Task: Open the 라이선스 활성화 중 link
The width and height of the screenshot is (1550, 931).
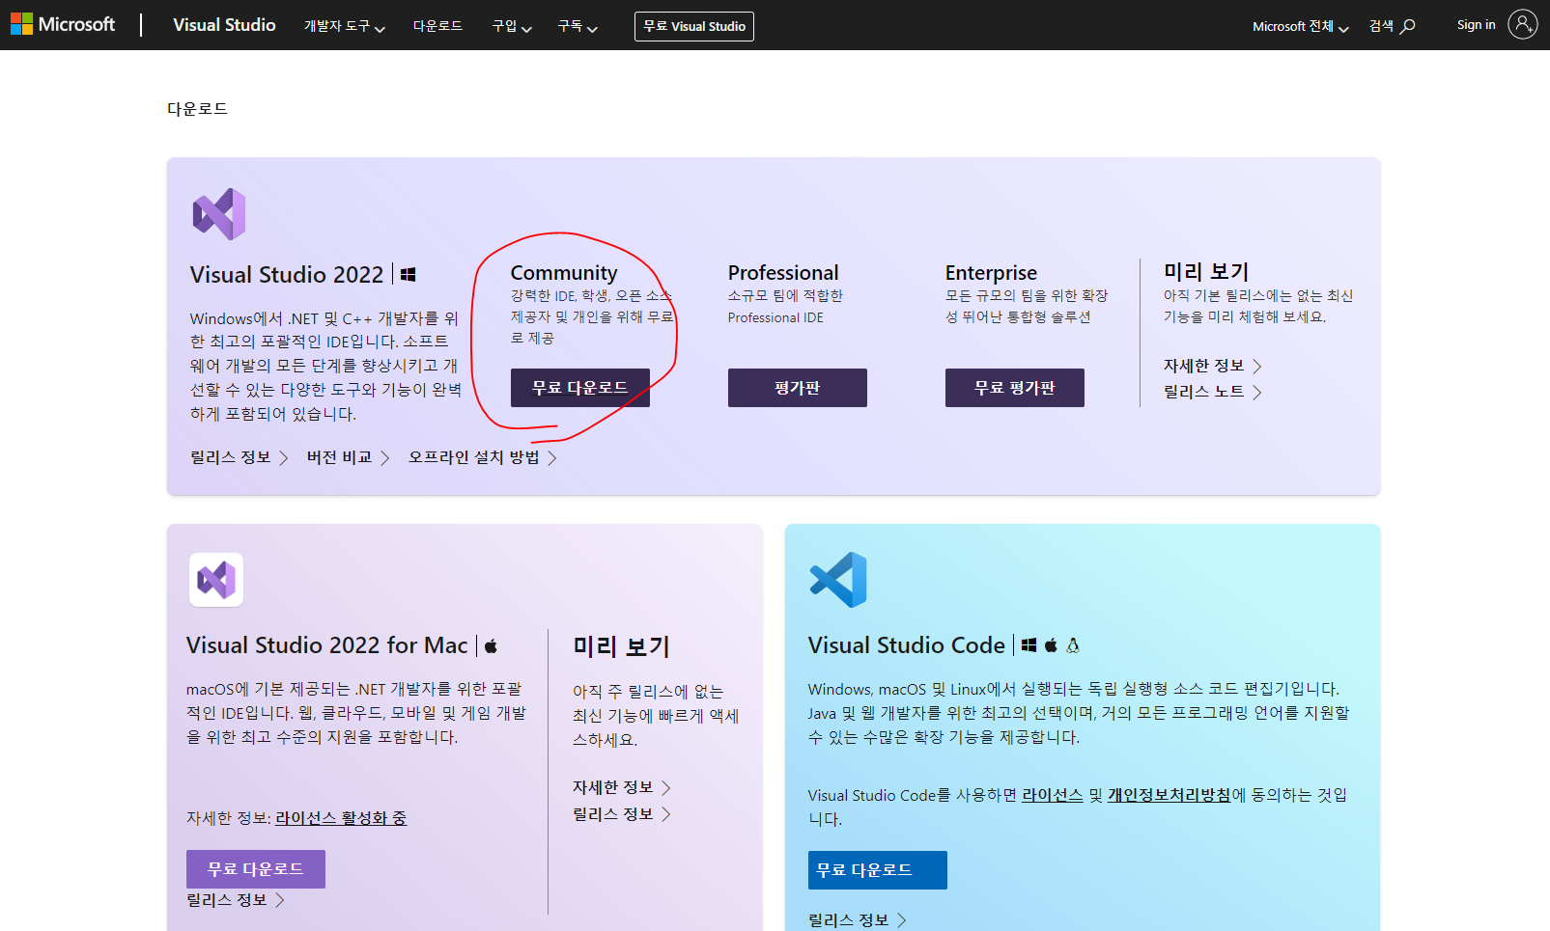Action: click(x=341, y=818)
